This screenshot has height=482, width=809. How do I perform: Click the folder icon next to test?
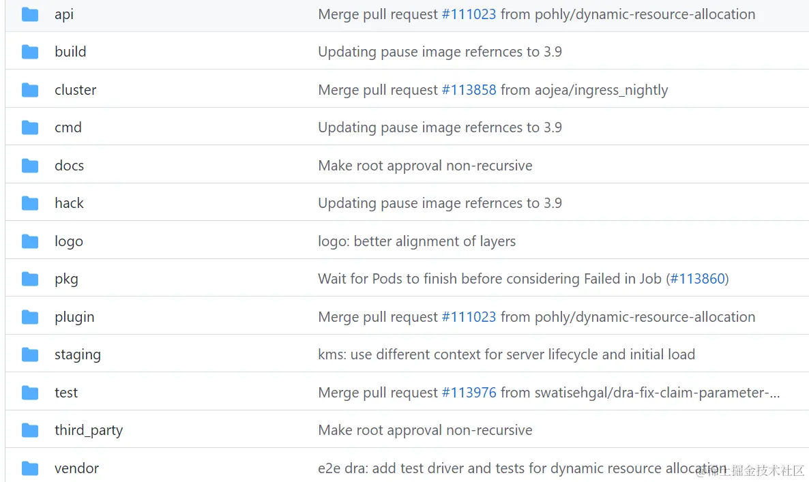(30, 393)
